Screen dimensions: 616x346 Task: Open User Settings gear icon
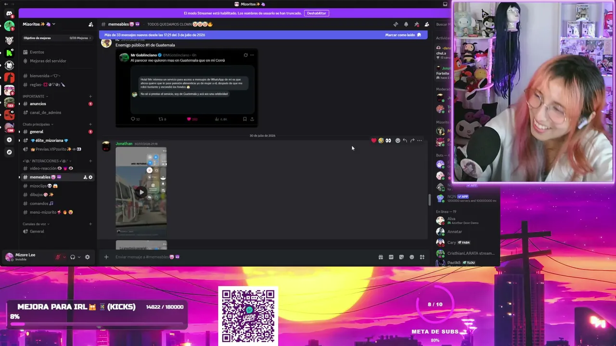click(x=87, y=257)
